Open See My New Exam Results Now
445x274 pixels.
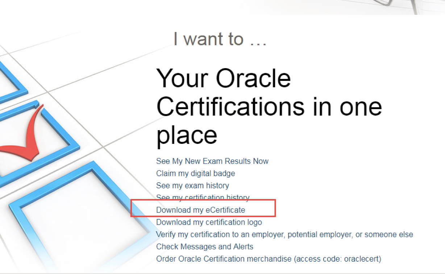pyautogui.click(x=212, y=161)
